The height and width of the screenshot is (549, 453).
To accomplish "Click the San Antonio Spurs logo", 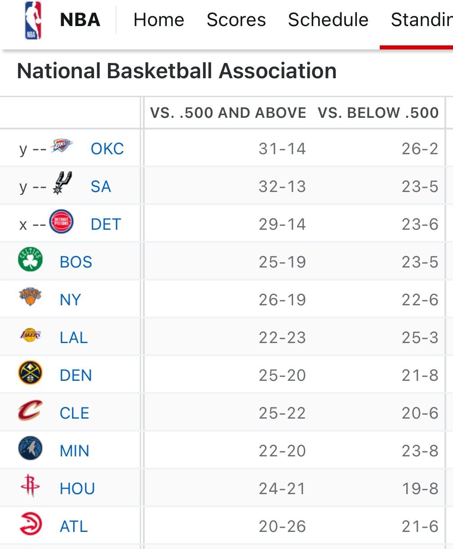I will 62,183.
